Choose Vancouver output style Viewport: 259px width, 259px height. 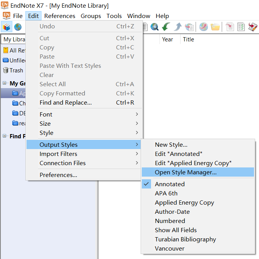198,249
